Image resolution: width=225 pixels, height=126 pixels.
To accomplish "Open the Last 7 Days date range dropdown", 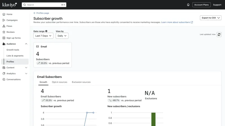I will [x=43, y=36].
